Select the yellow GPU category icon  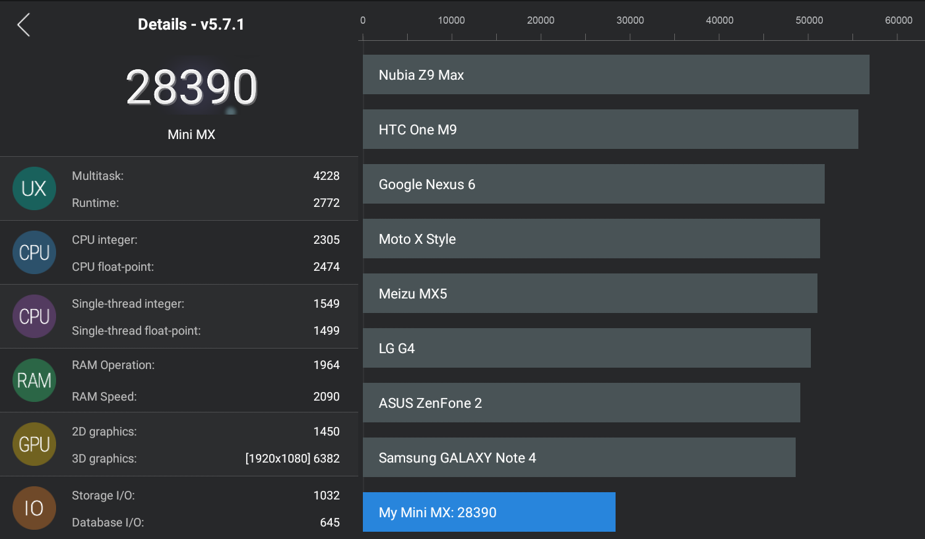(x=34, y=444)
